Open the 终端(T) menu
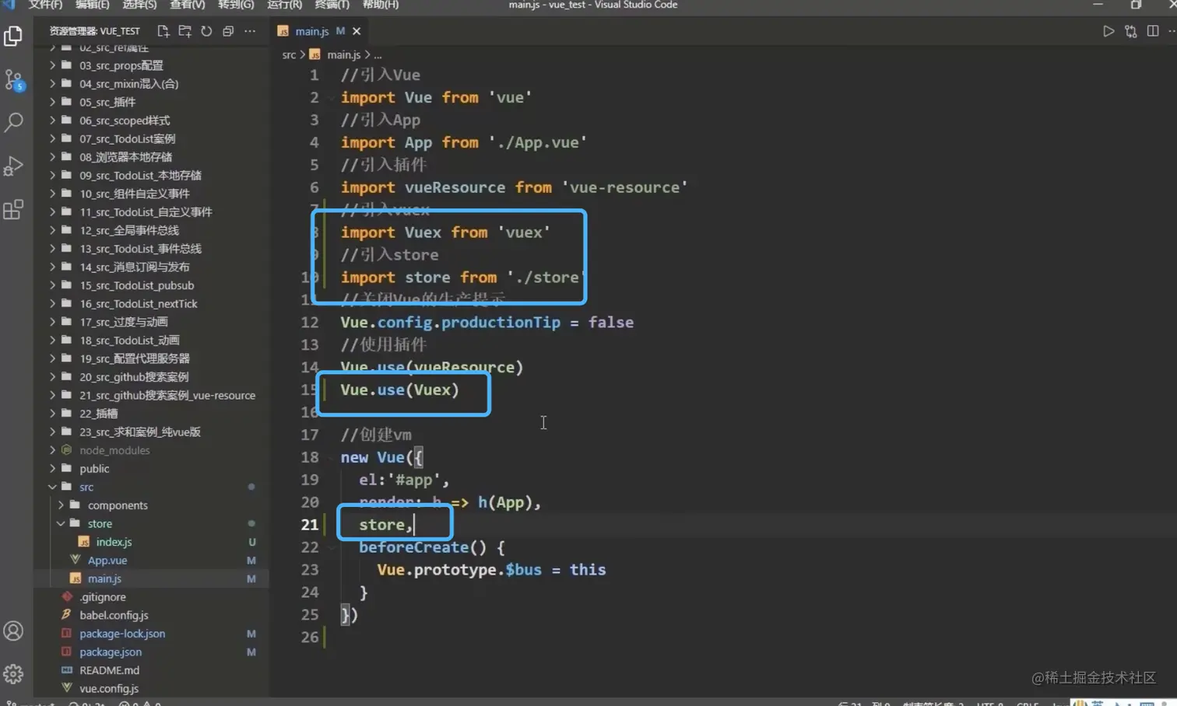 coord(332,5)
